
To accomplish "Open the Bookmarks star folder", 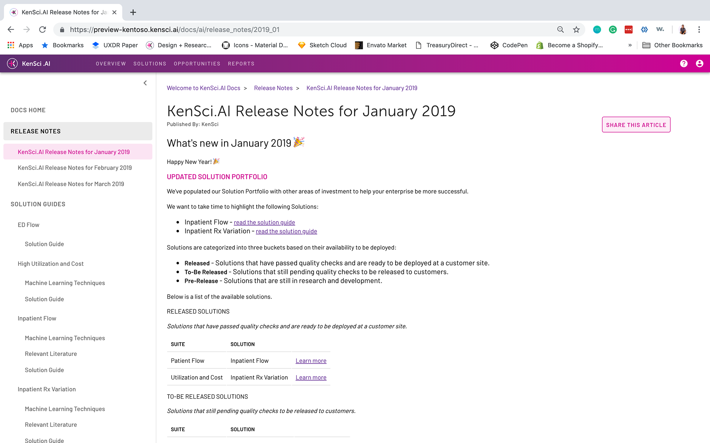I will [62, 45].
